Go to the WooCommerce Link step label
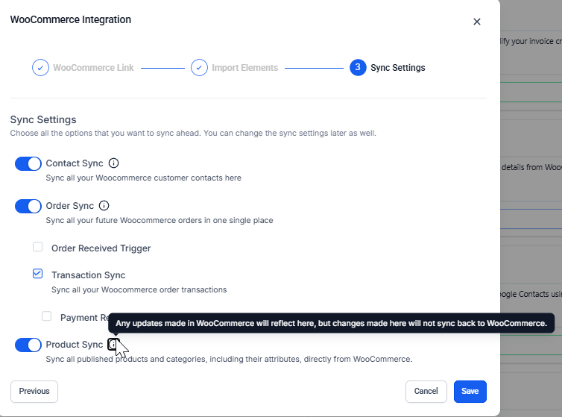This screenshot has width=562, height=417. click(x=93, y=68)
